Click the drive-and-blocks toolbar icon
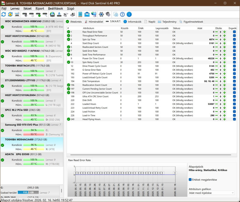Viewport: 240px width, 202px height. point(73,14)
